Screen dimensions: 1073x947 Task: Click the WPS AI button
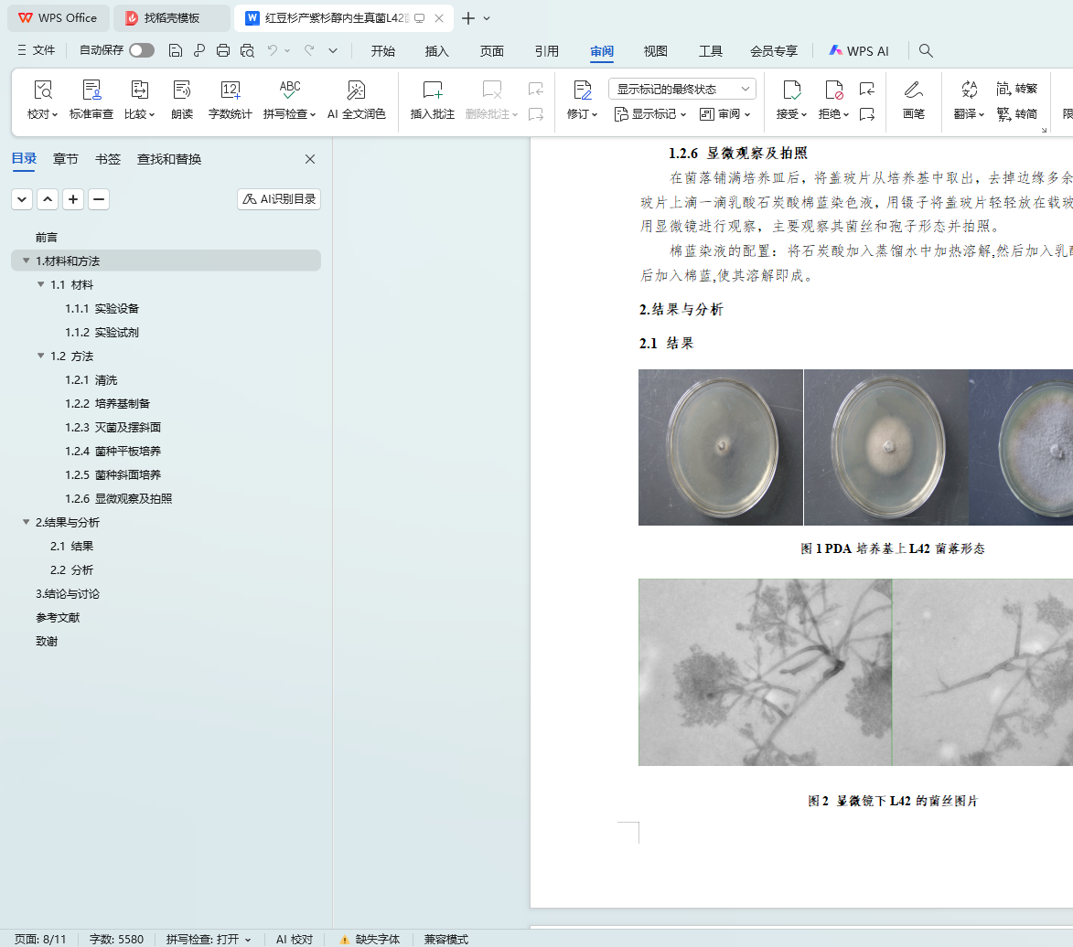[858, 51]
